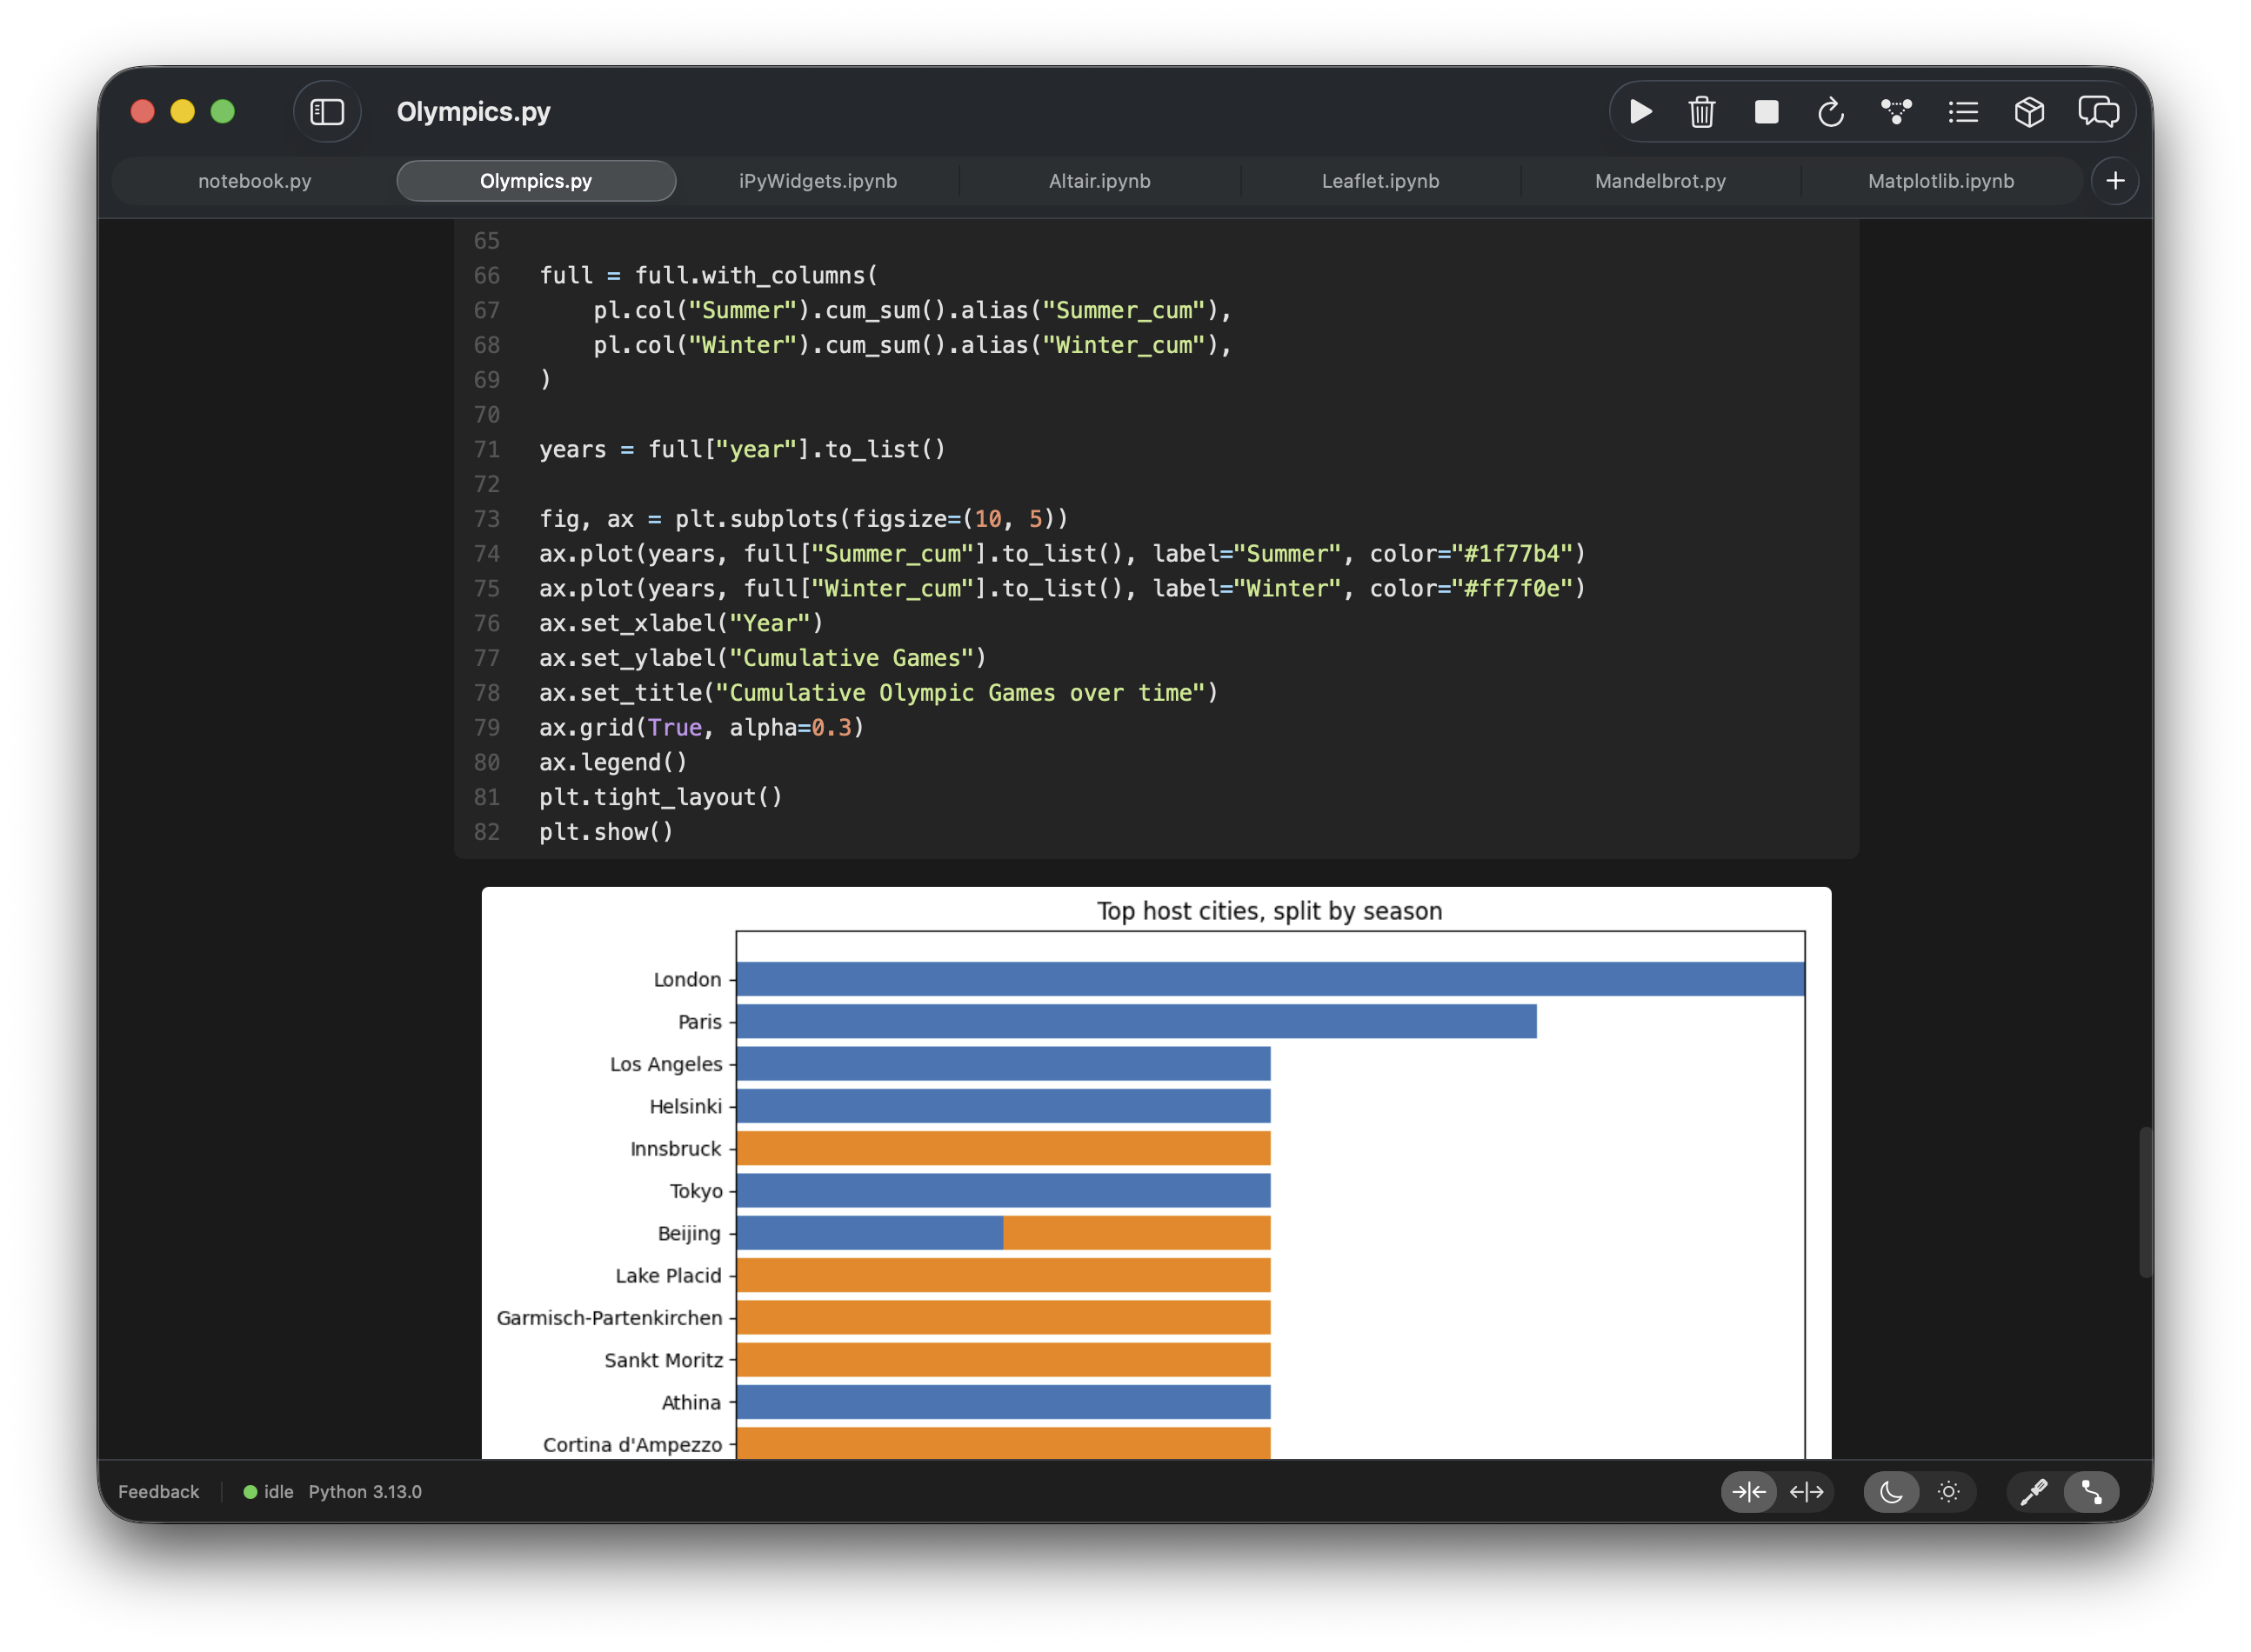2251x1652 pixels.
Task: Open the chat bubbles icon
Action: 2098,112
